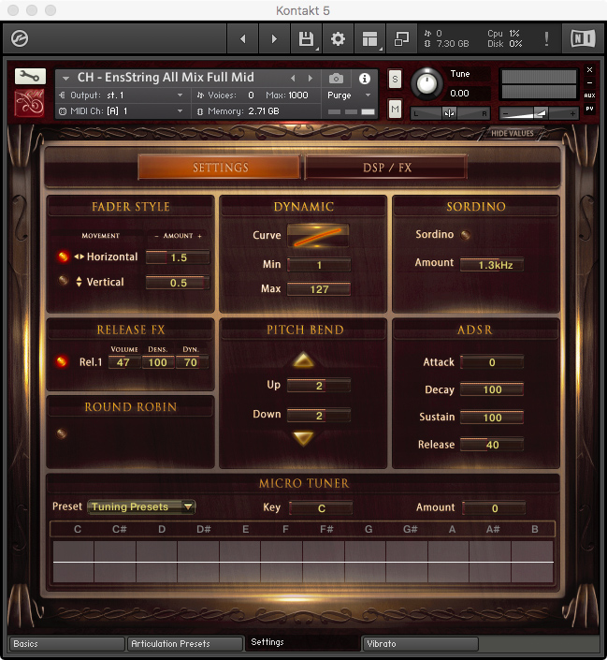607x660 pixels.
Task: Click the PV button
Action: click(x=589, y=109)
